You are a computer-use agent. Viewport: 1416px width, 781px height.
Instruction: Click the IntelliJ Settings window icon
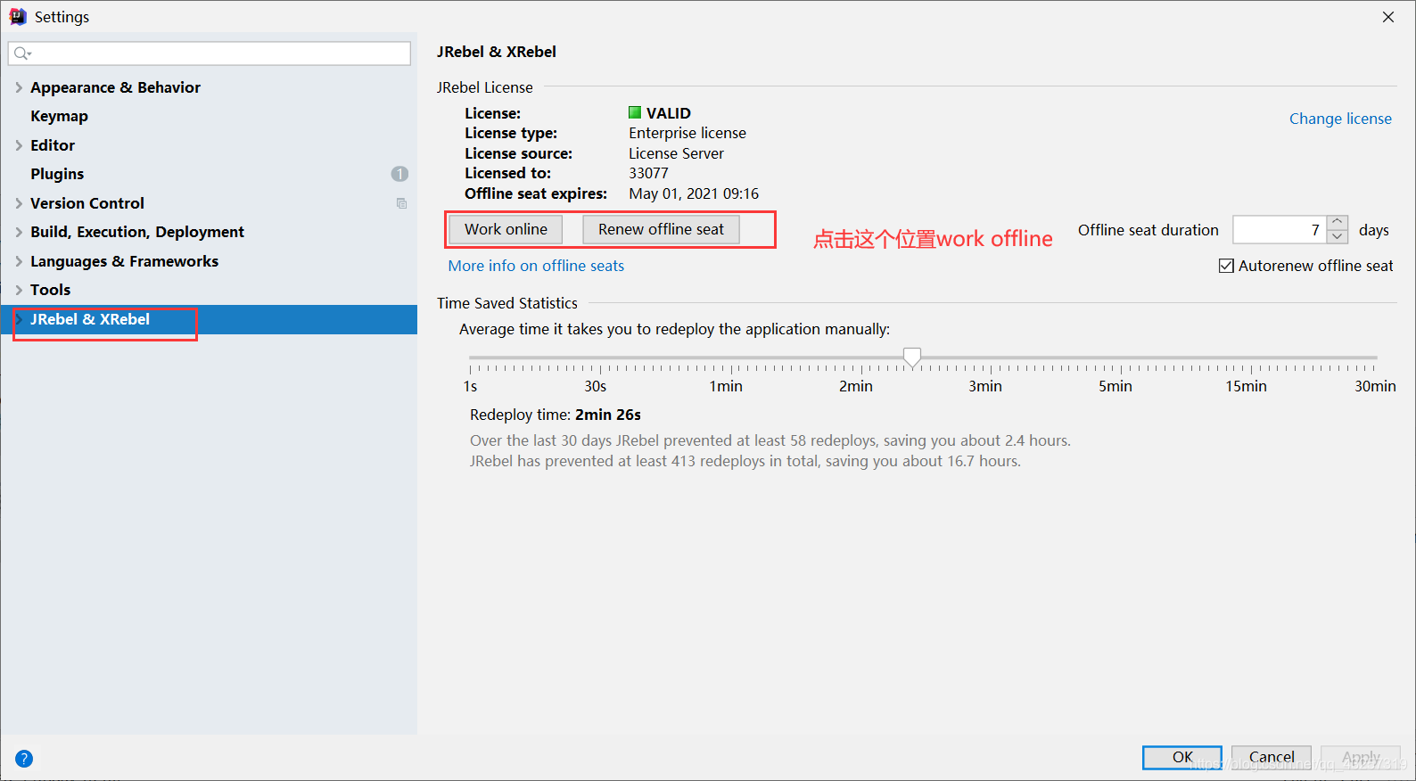coord(18,16)
